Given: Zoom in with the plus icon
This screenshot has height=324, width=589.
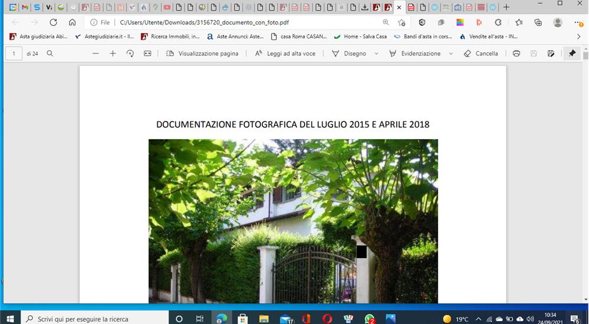Looking at the screenshot, I should [112, 54].
